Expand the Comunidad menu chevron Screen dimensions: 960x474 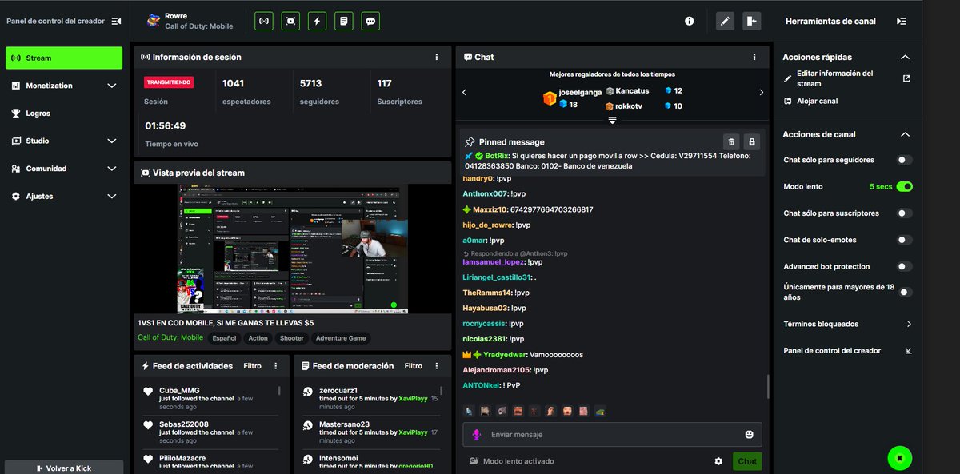112,169
